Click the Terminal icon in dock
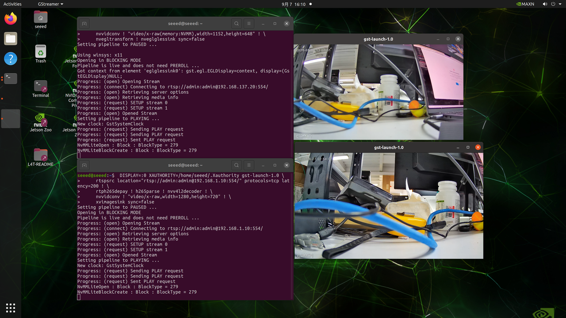The height and width of the screenshot is (318, 566). click(11, 79)
